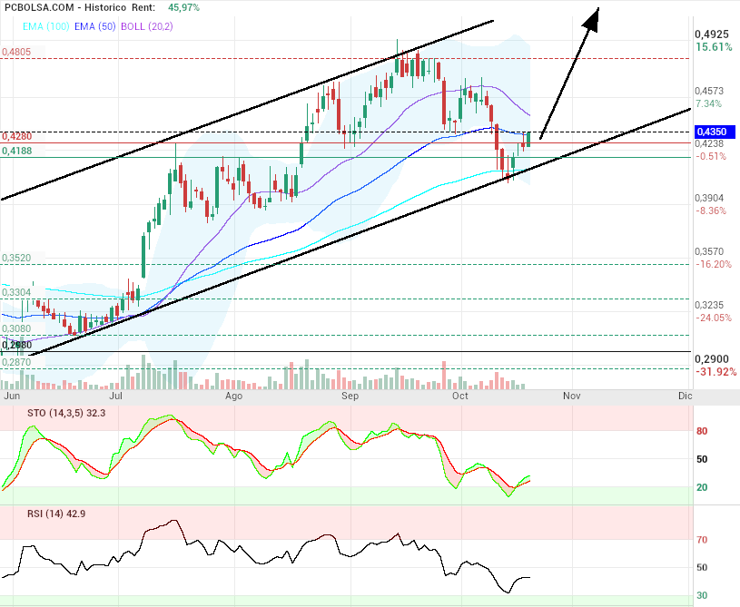Click the 0,2870 bottom-left level label
This screenshot has width=740, height=607.
point(17,362)
